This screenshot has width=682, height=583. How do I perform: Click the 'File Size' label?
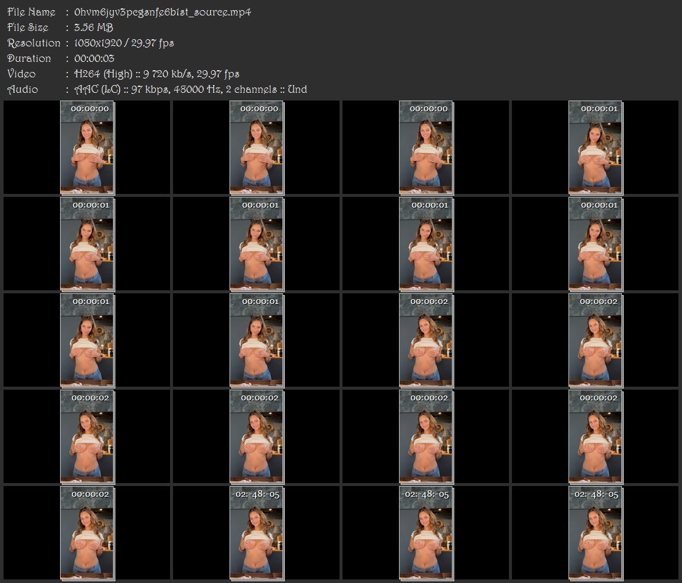tap(28, 27)
